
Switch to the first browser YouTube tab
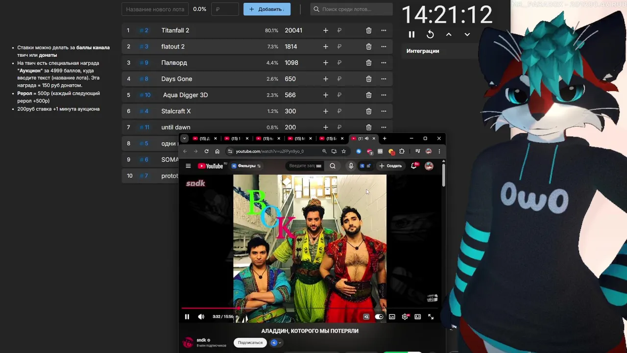204,139
